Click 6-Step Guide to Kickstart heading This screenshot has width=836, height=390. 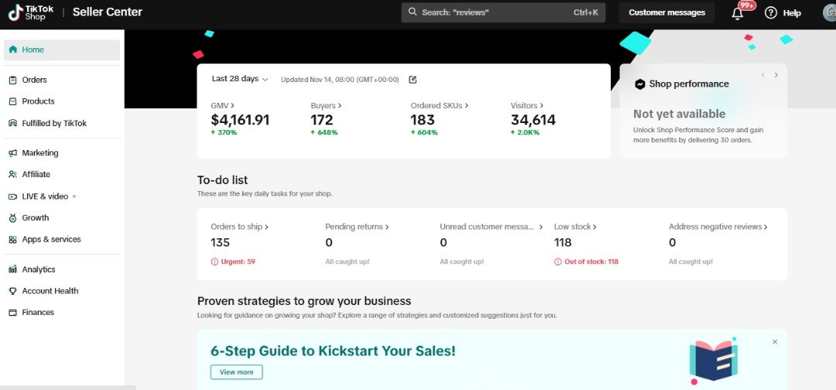click(x=333, y=351)
